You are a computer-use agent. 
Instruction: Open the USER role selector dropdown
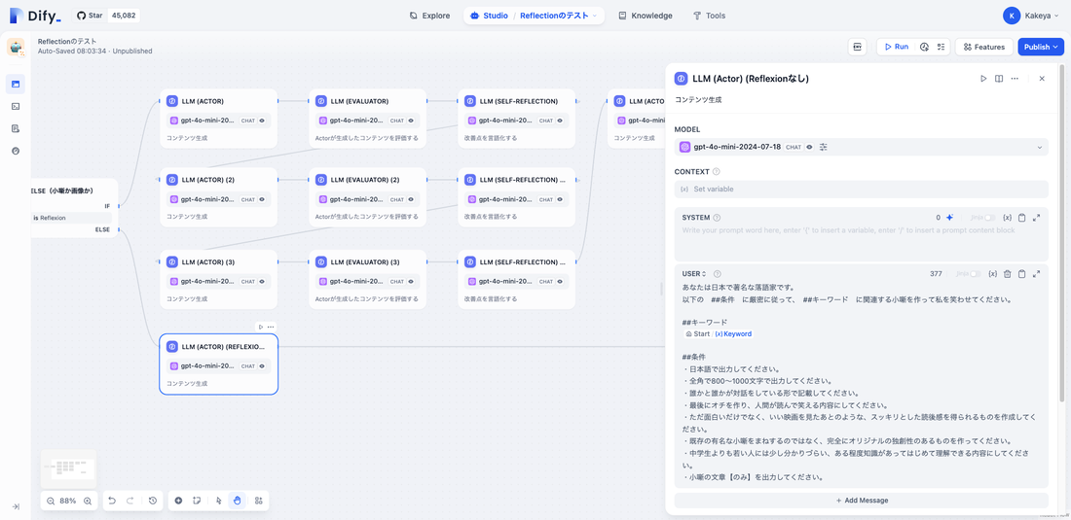694,274
